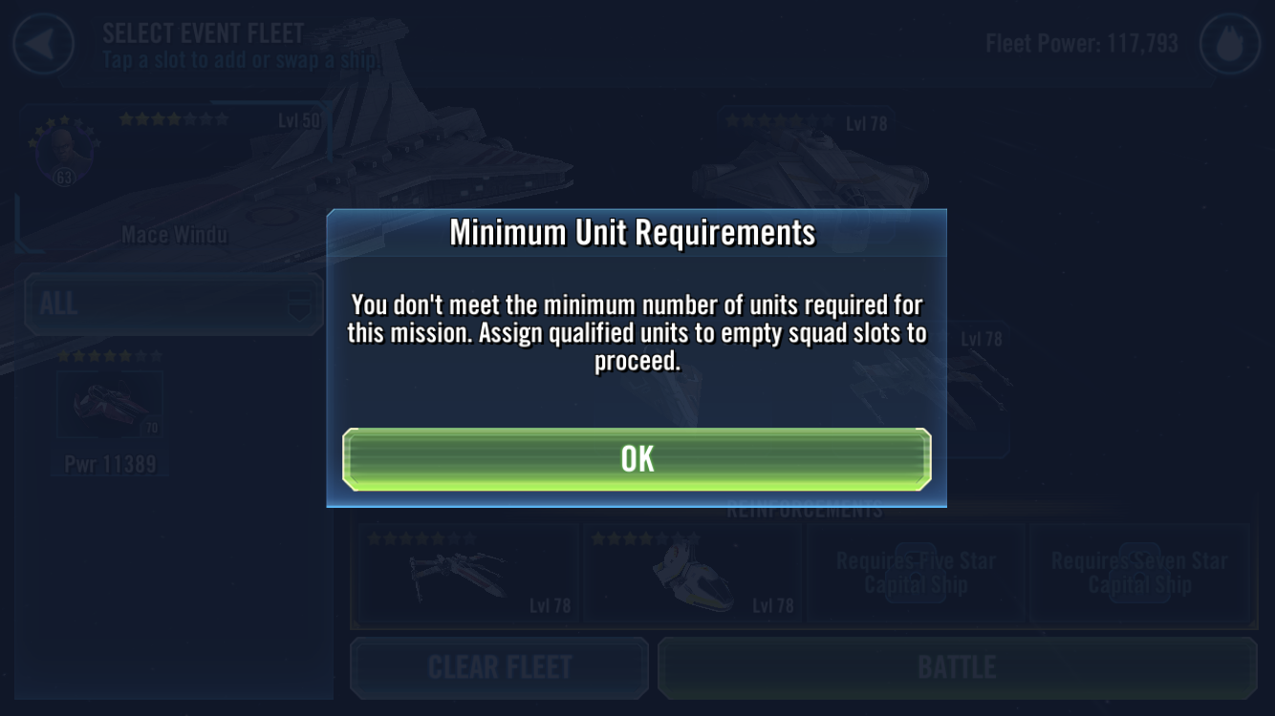Select the Pwr 11389 ship thumbnail
The image size is (1275, 716).
(x=110, y=405)
